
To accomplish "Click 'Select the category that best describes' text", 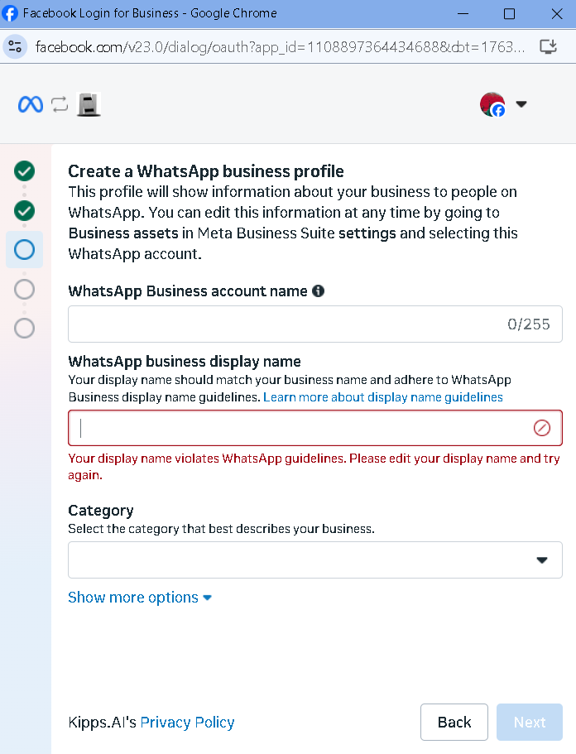I will [221, 529].
